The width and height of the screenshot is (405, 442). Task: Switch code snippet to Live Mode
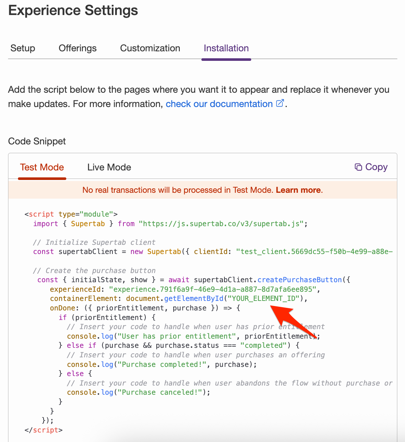tap(109, 167)
